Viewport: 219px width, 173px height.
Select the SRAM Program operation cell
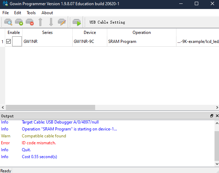[142, 42]
